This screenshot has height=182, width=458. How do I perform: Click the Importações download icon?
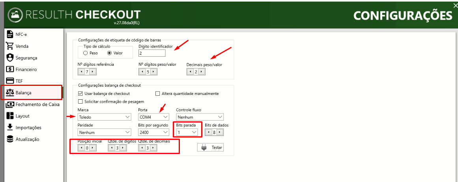coord(10,128)
